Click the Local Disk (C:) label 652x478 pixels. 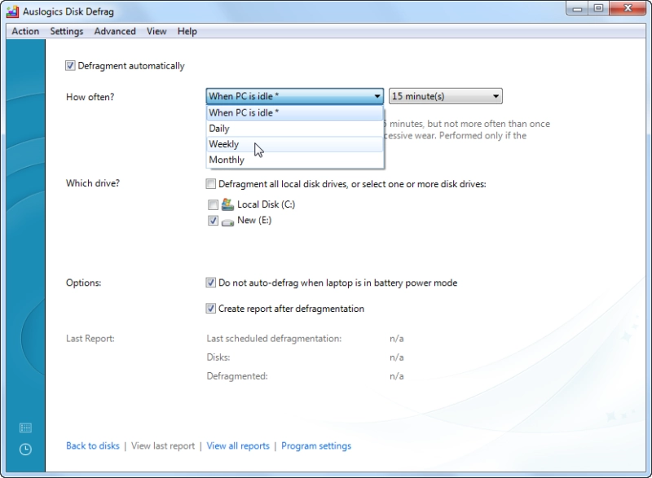coord(267,204)
